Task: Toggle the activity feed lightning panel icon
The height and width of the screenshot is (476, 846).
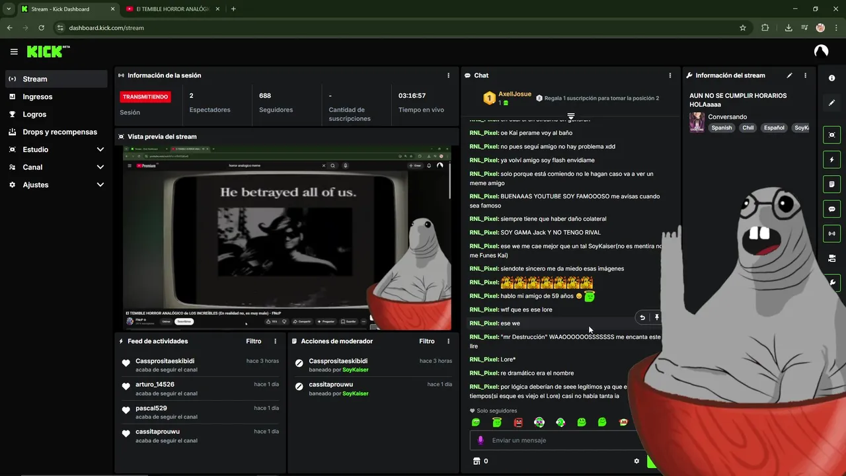Action: point(831,159)
